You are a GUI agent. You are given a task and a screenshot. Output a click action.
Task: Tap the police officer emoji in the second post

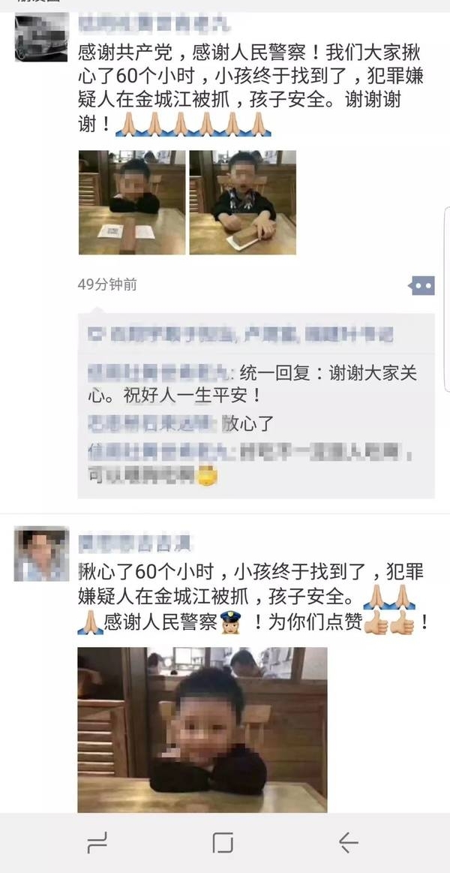click(x=229, y=622)
